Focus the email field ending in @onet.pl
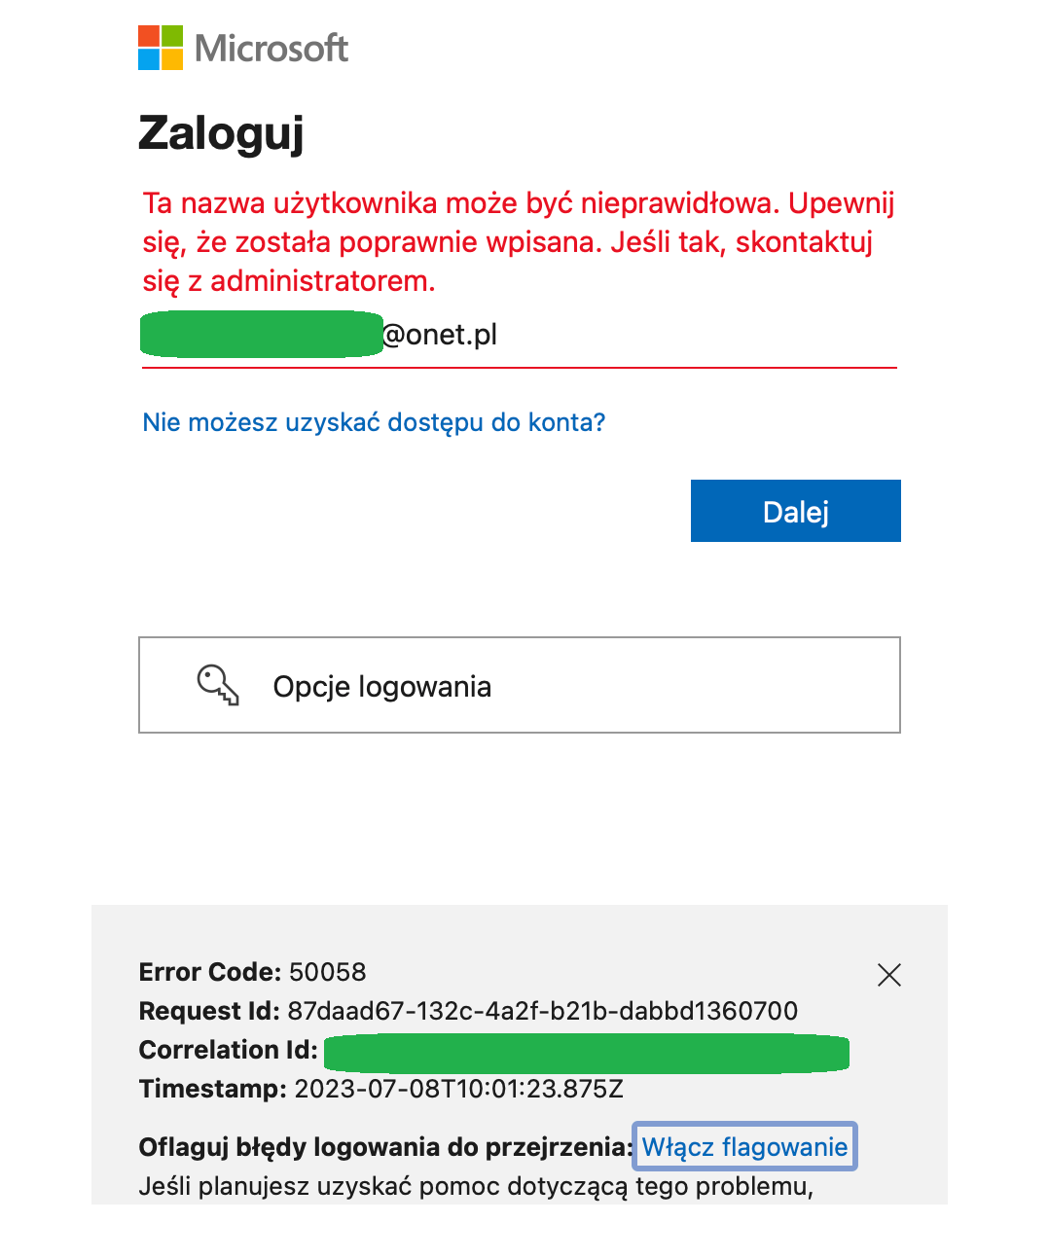Screen dimensions: 1049x1259 [520, 336]
